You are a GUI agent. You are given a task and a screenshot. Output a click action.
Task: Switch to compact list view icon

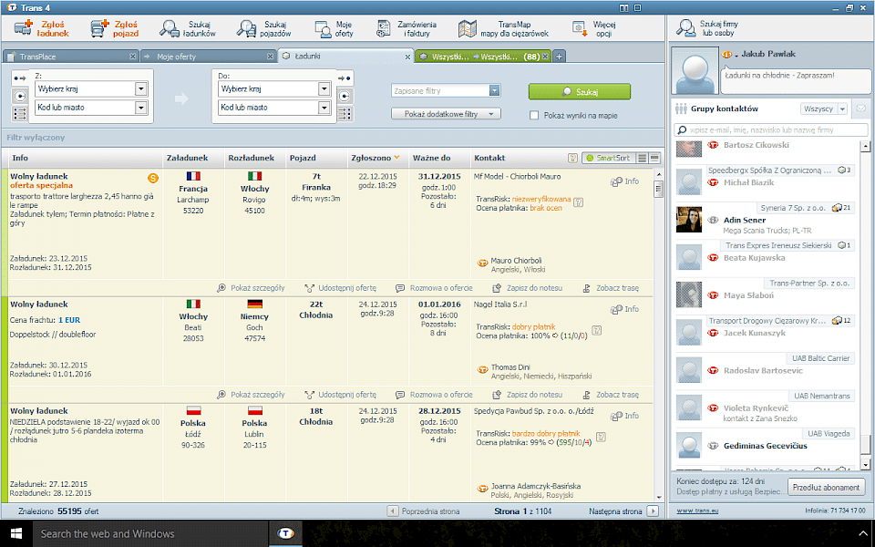click(643, 158)
